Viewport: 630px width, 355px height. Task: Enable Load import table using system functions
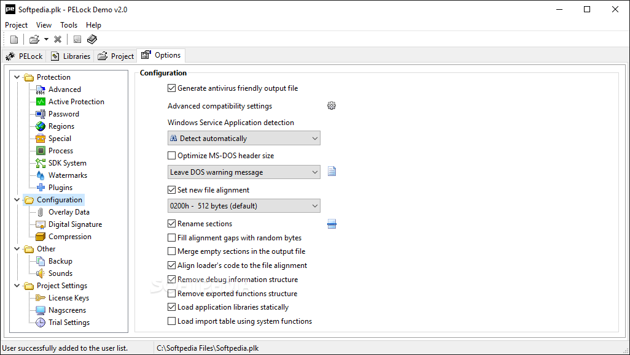pyautogui.click(x=171, y=321)
